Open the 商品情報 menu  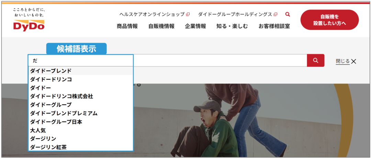(127, 26)
